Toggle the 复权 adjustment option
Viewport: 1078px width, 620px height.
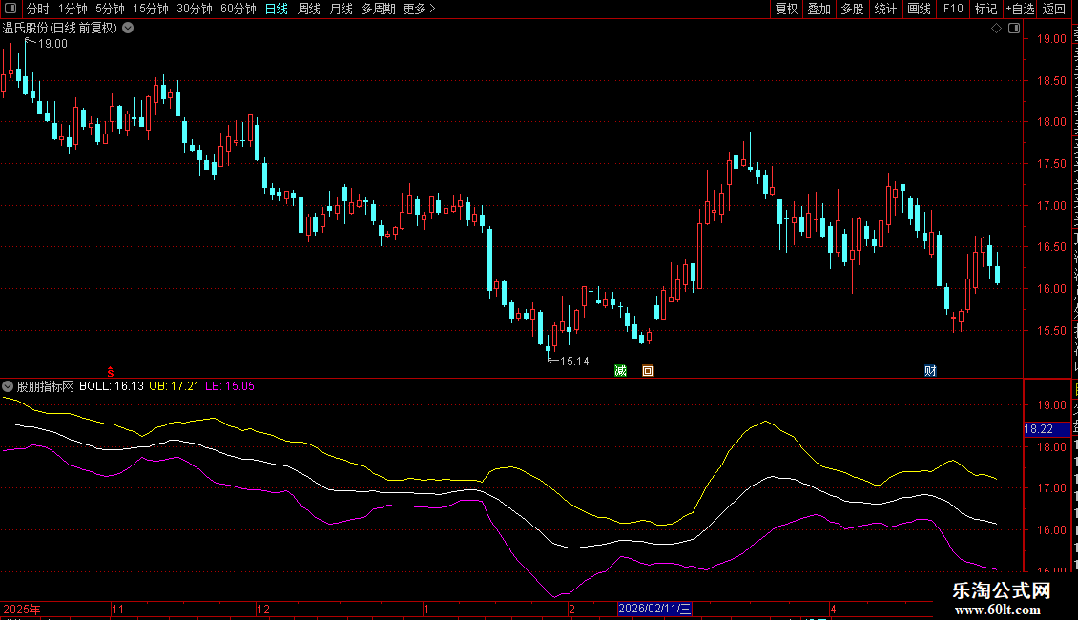[x=786, y=9]
